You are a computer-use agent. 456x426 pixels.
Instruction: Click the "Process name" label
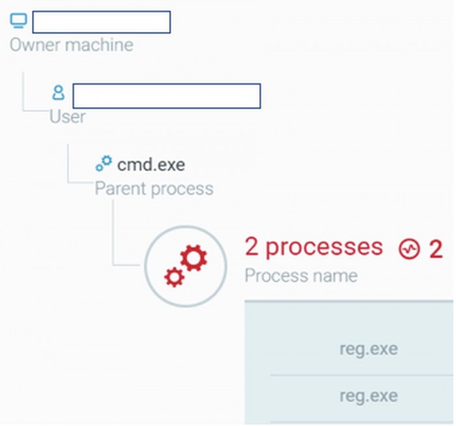coord(300,275)
